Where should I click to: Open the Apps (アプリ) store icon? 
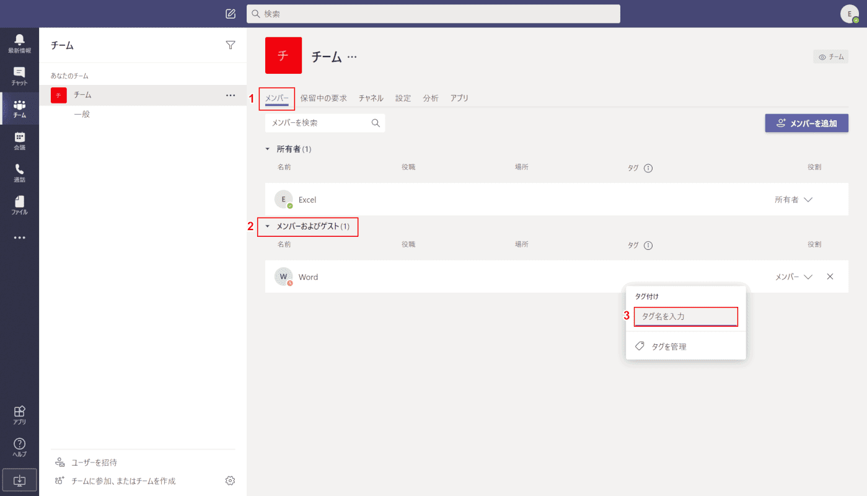tap(19, 415)
